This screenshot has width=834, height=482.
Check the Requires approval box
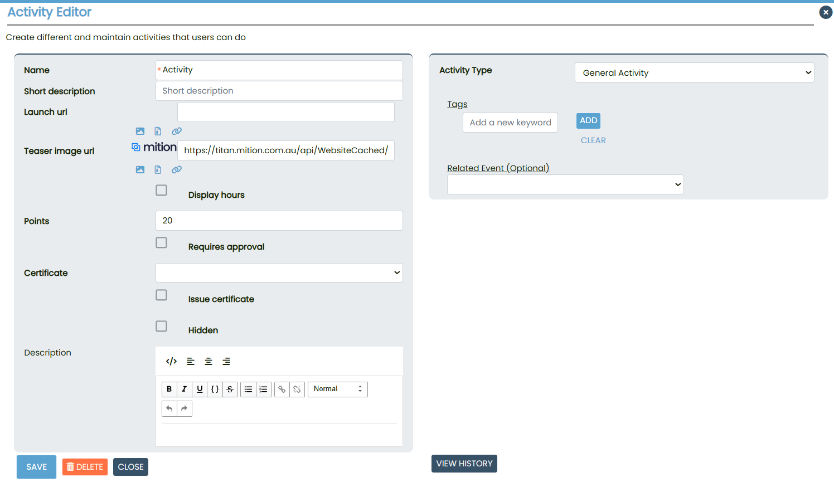coord(162,243)
